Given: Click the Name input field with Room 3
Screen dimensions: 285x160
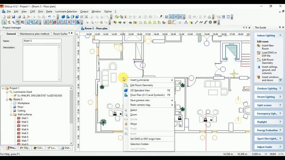Looking at the screenshot, I should pos(42,41).
